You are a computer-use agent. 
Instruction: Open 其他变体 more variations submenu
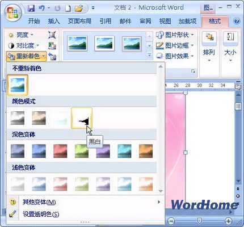click(85, 202)
